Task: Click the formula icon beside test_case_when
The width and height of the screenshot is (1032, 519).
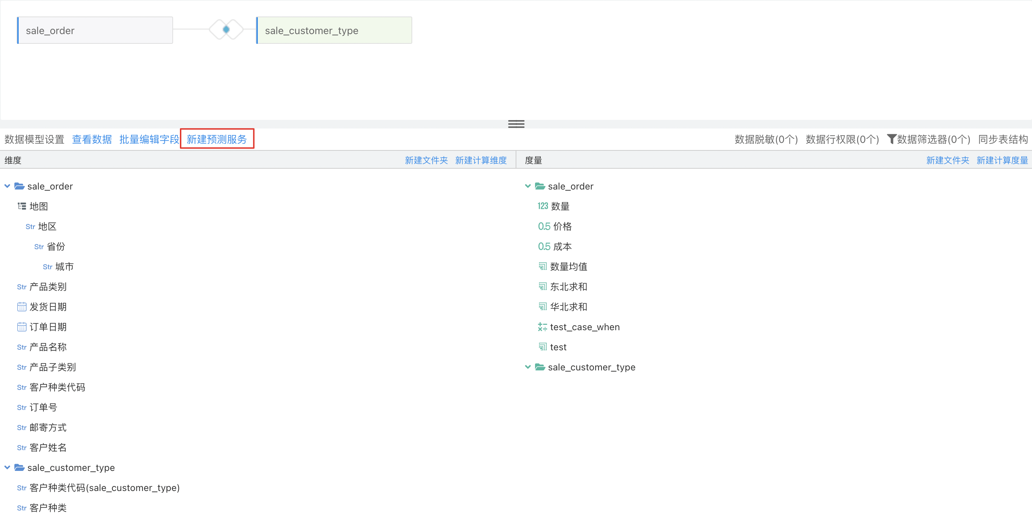Action: tap(543, 327)
